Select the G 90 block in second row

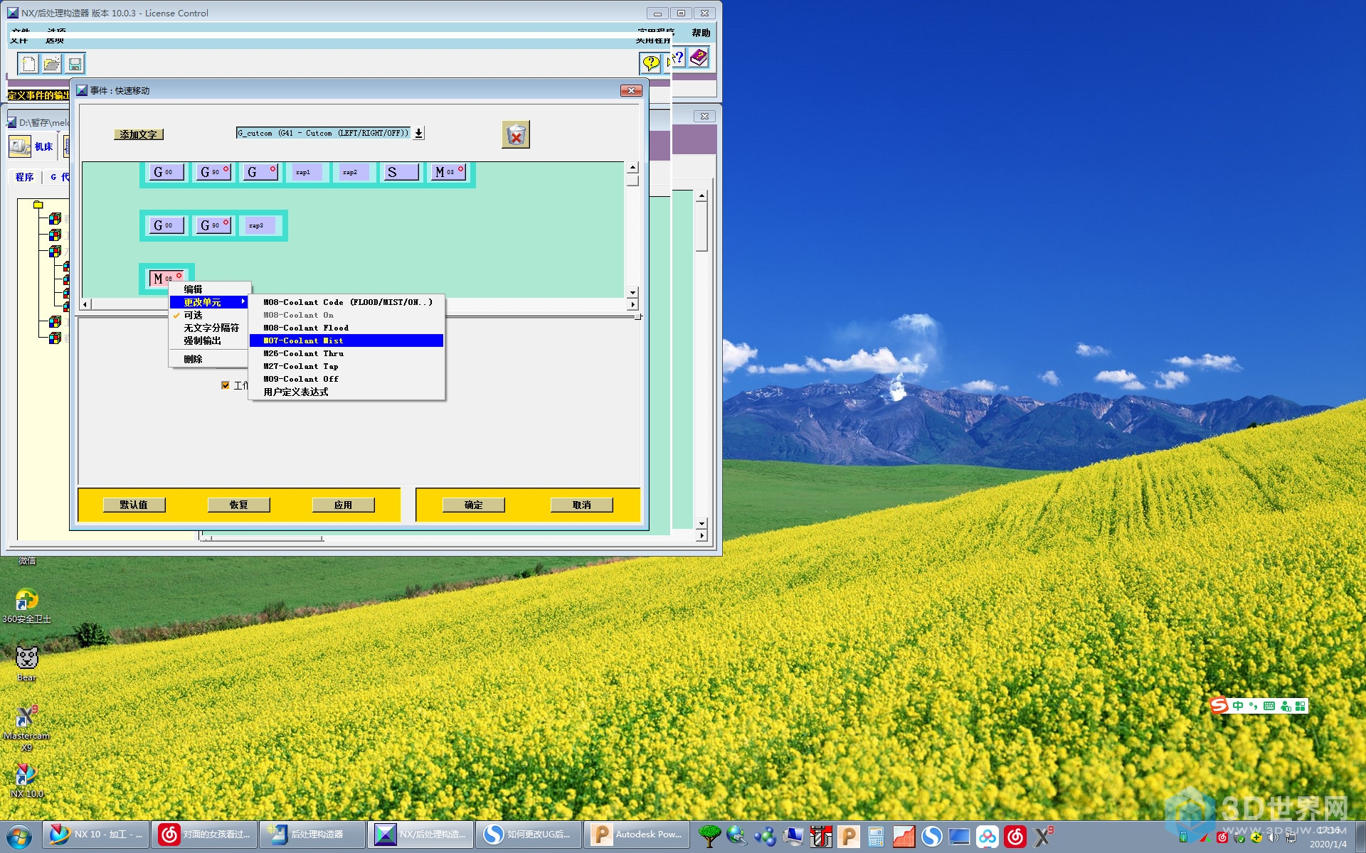click(212, 225)
